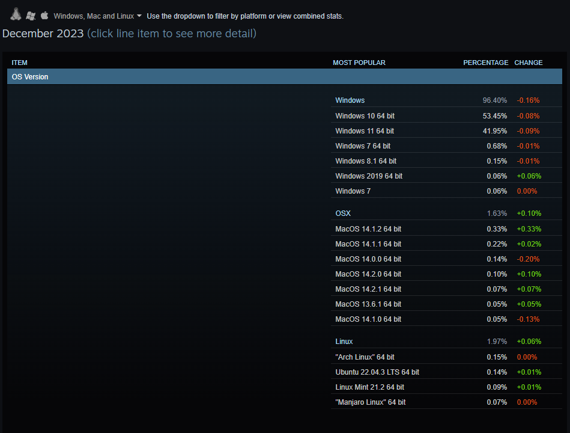Select the Windows 8.1 64 bit row
The height and width of the screenshot is (433, 570).
click(x=446, y=161)
